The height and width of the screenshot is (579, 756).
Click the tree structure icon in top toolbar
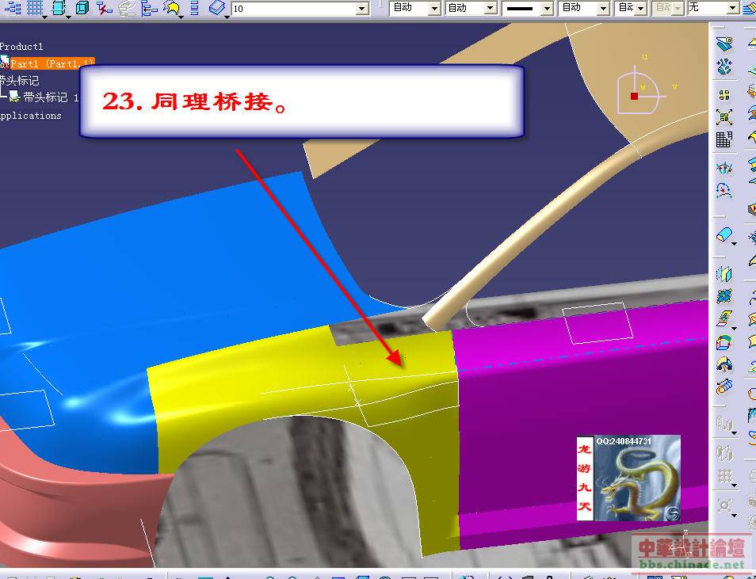[x=149, y=8]
